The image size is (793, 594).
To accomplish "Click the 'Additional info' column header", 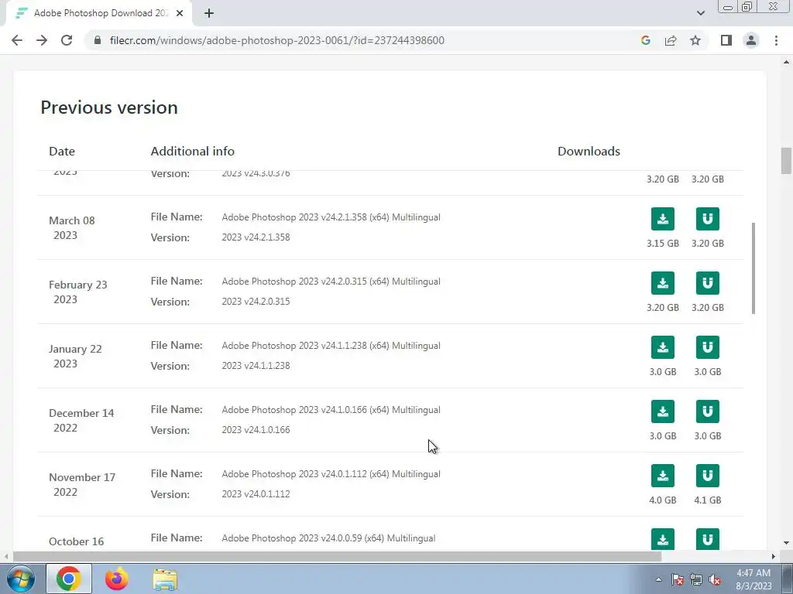I will (192, 151).
